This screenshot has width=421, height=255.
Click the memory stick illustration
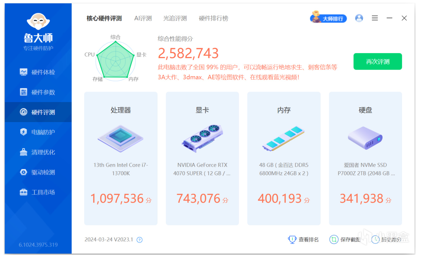click(284, 138)
